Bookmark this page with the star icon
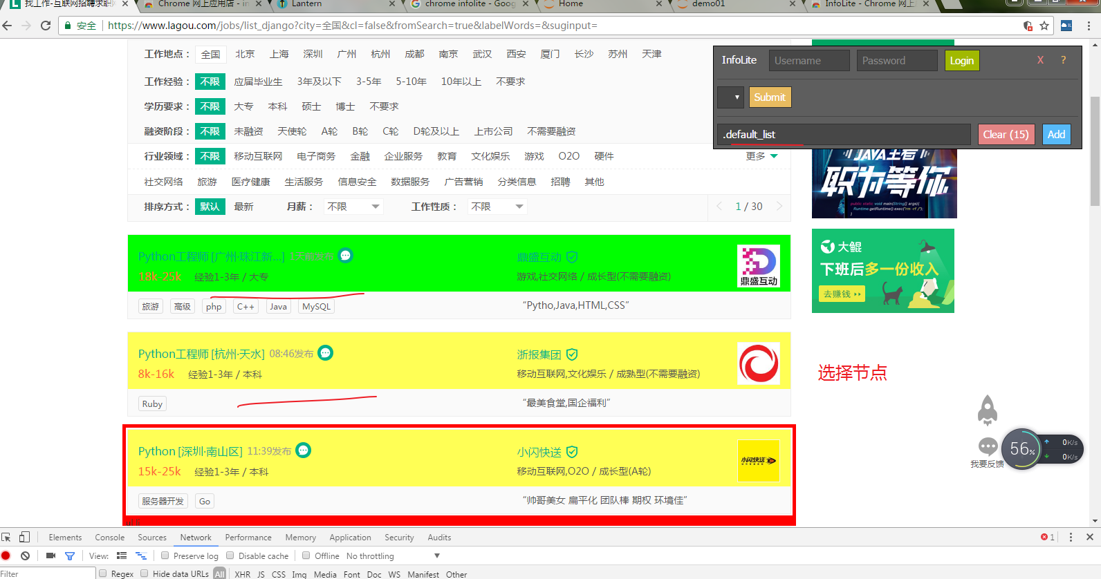Image resolution: width=1101 pixels, height=579 pixels. click(x=1044, y=26)
